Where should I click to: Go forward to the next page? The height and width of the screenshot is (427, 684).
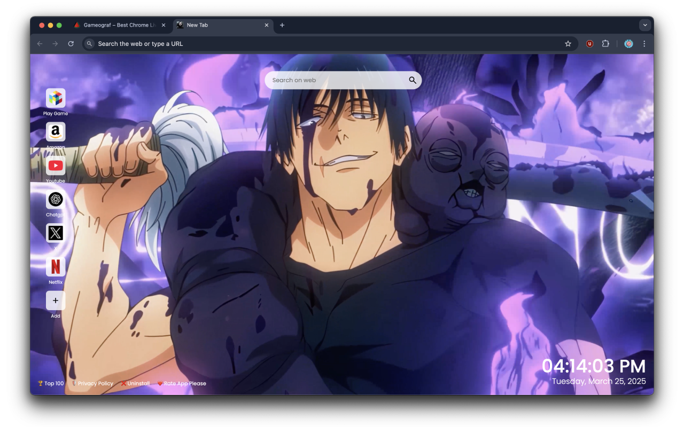pyautogui.click(x=55, y=44)
